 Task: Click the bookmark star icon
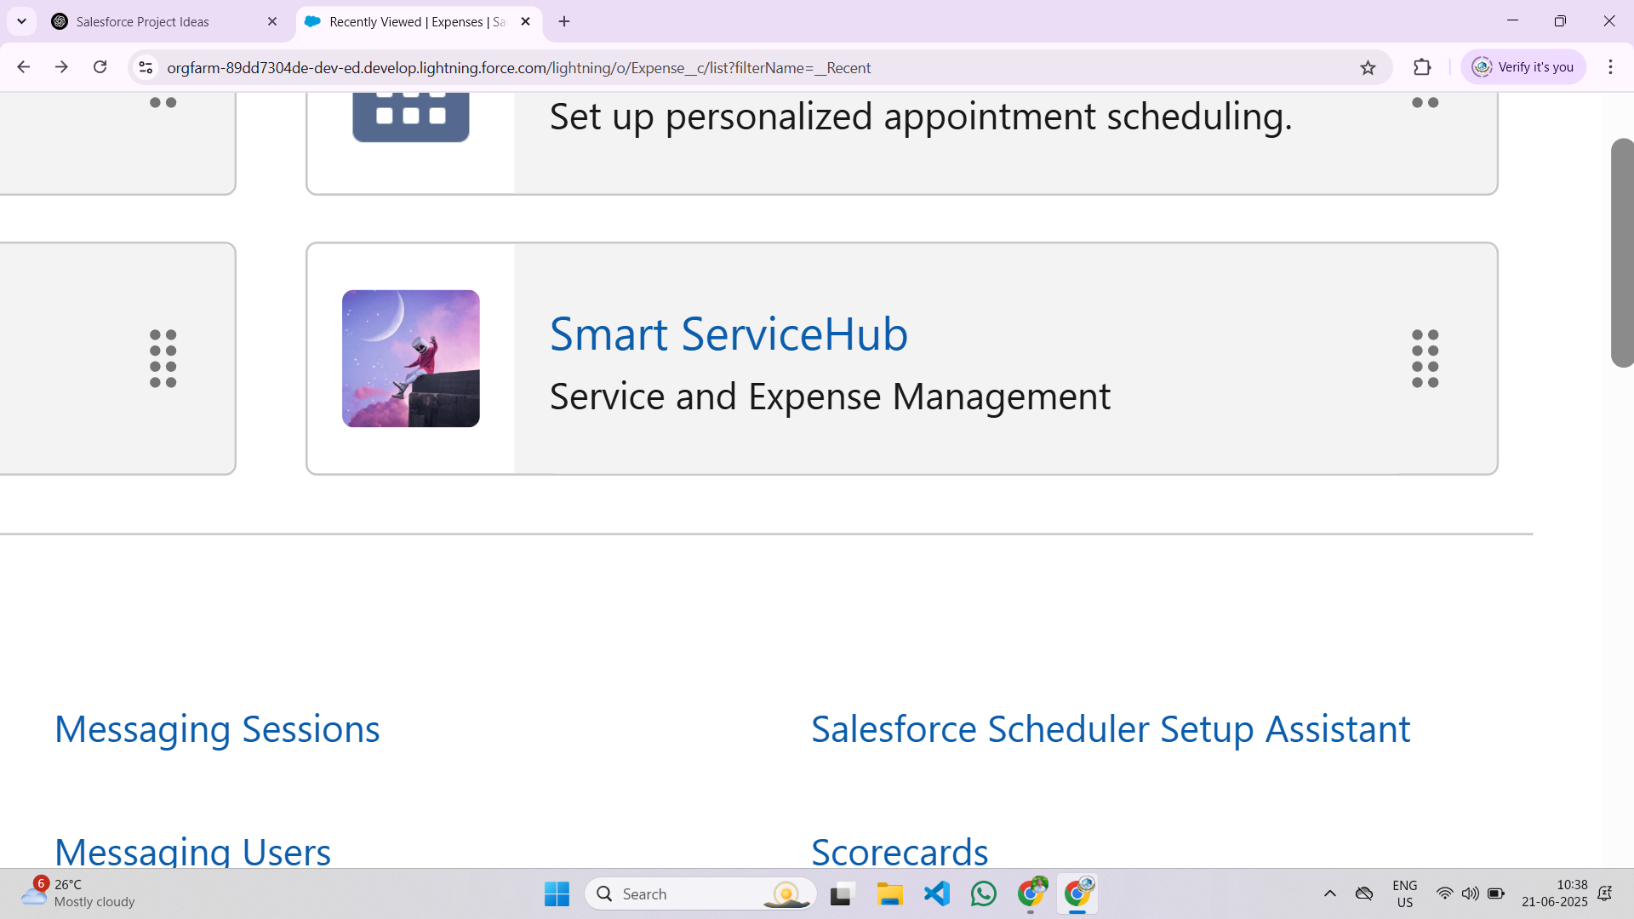1368,68
